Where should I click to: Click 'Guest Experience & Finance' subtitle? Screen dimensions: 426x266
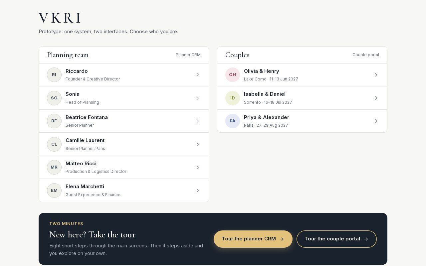coord(93,195)
